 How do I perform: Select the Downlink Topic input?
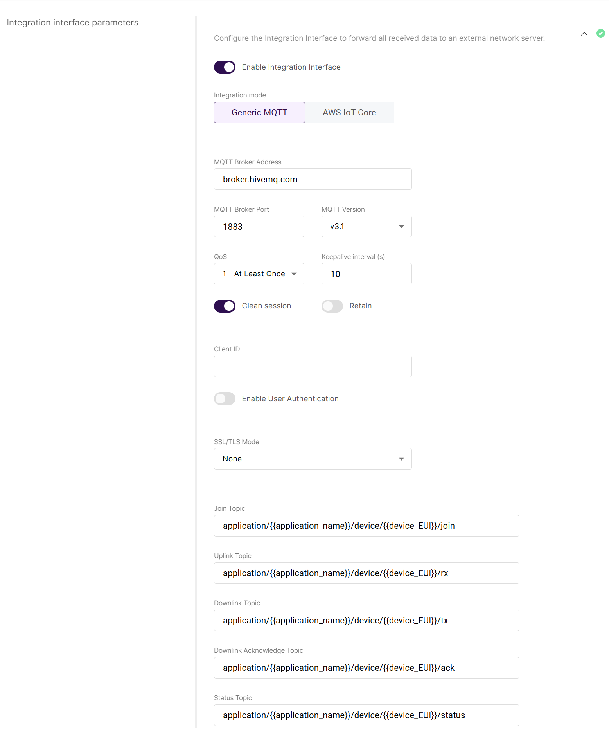(x=366, y=621)
